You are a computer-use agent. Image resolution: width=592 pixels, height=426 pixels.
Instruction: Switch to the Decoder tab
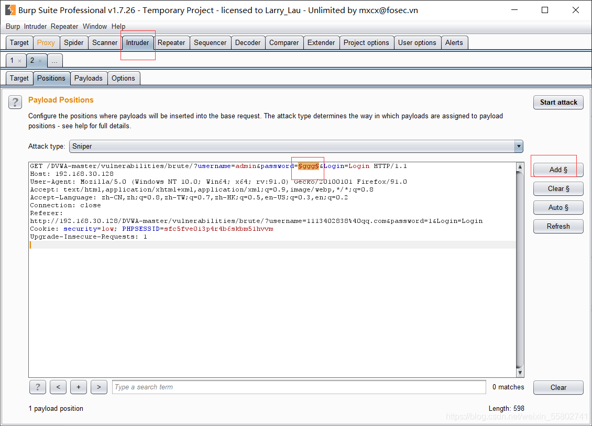tap(248, 42)
